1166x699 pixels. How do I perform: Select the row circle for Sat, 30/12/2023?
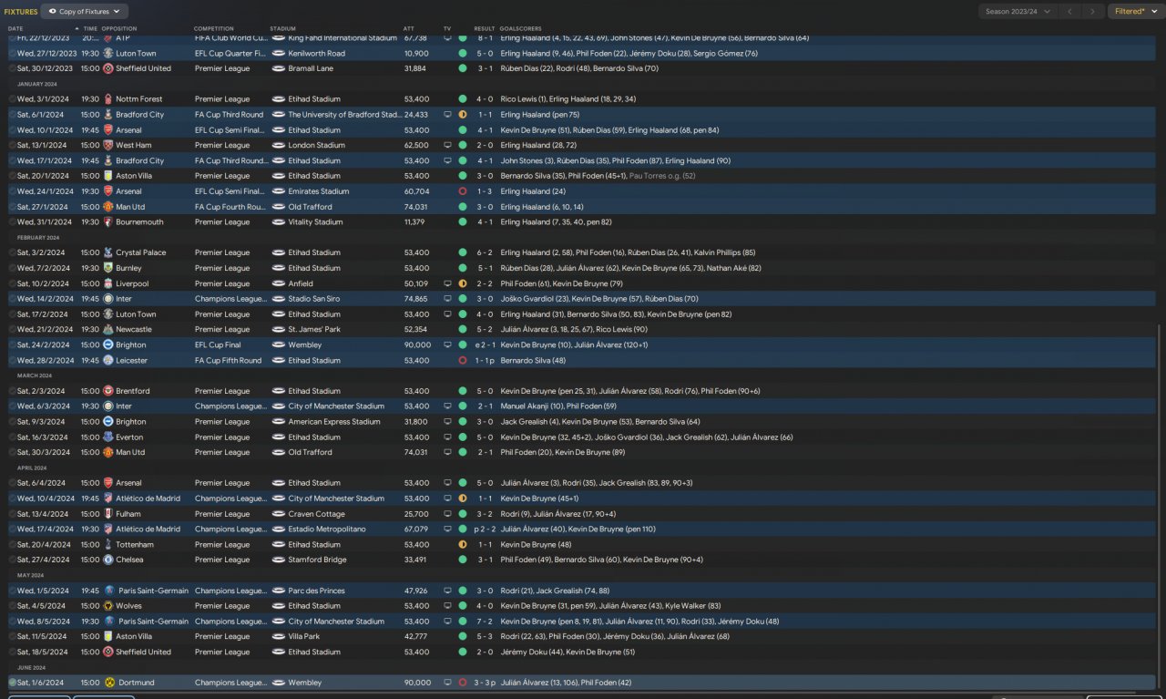pos(12,69)
